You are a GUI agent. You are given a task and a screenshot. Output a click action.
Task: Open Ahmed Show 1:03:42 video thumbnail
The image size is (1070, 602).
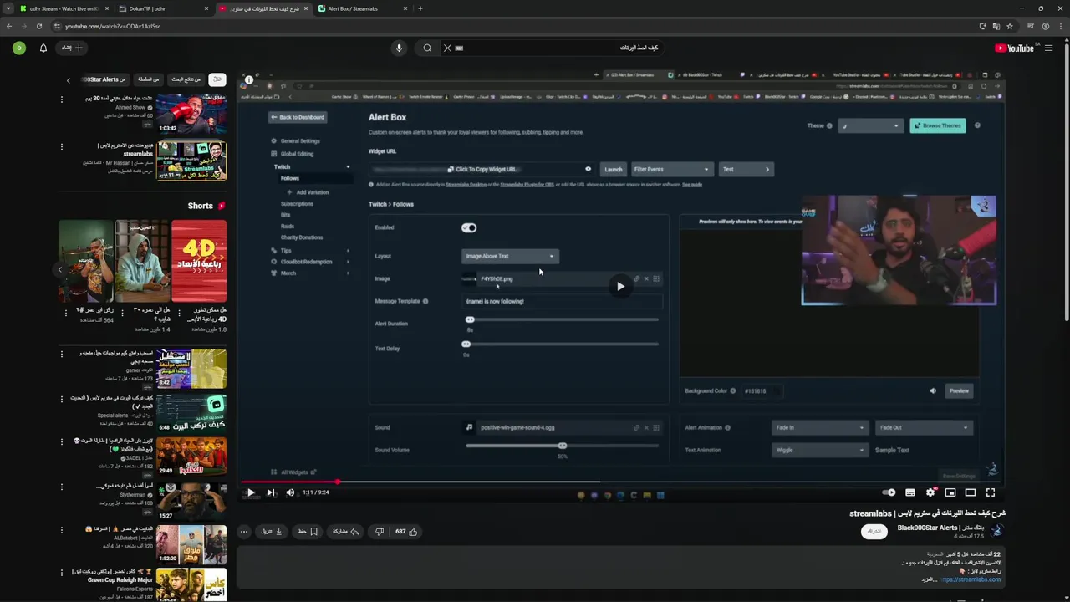pyautogui.click(x=191, y=114)
